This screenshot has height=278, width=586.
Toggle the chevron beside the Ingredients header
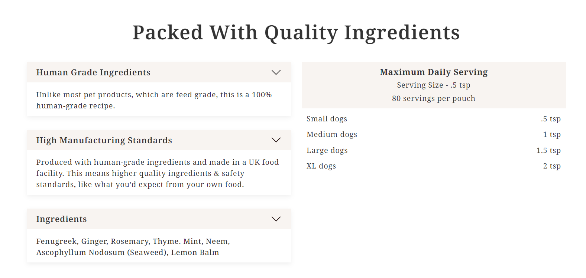click(276, 219)
